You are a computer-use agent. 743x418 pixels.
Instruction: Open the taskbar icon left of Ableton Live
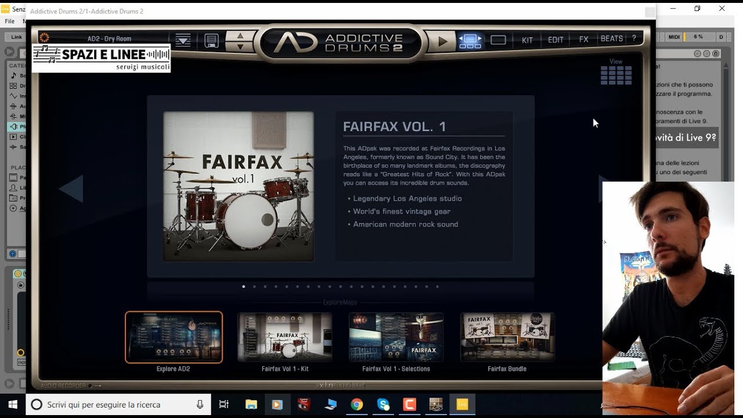(x=436, y=405)
